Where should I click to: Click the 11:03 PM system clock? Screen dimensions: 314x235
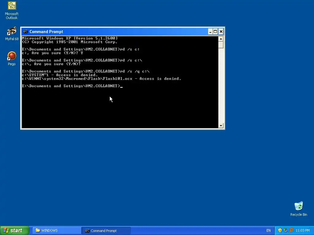[303, 230]
